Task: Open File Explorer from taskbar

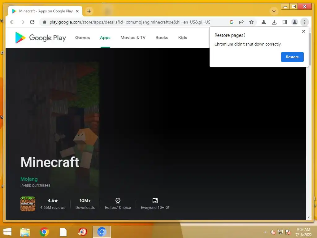Action: (25, 232)
